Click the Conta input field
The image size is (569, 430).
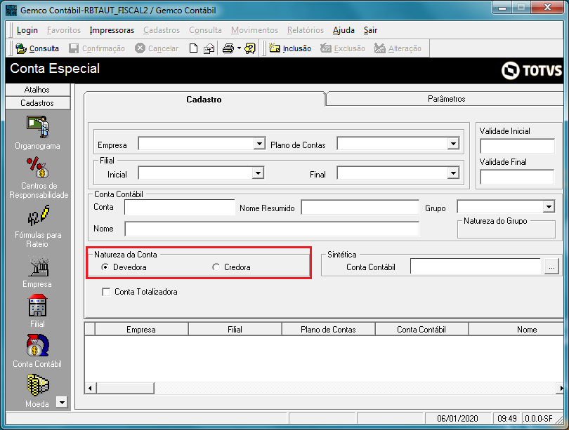coord(180,207)
